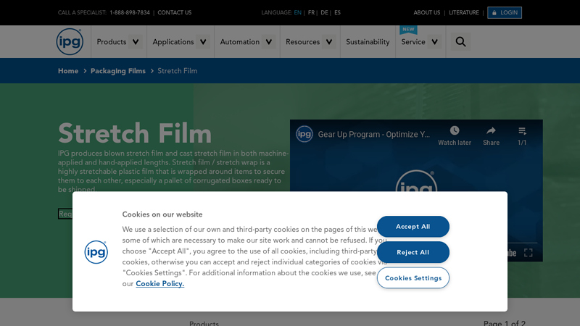This screenshot has width=580, height=326.
Task: Switch language to FR
Action: coord(312,12)
